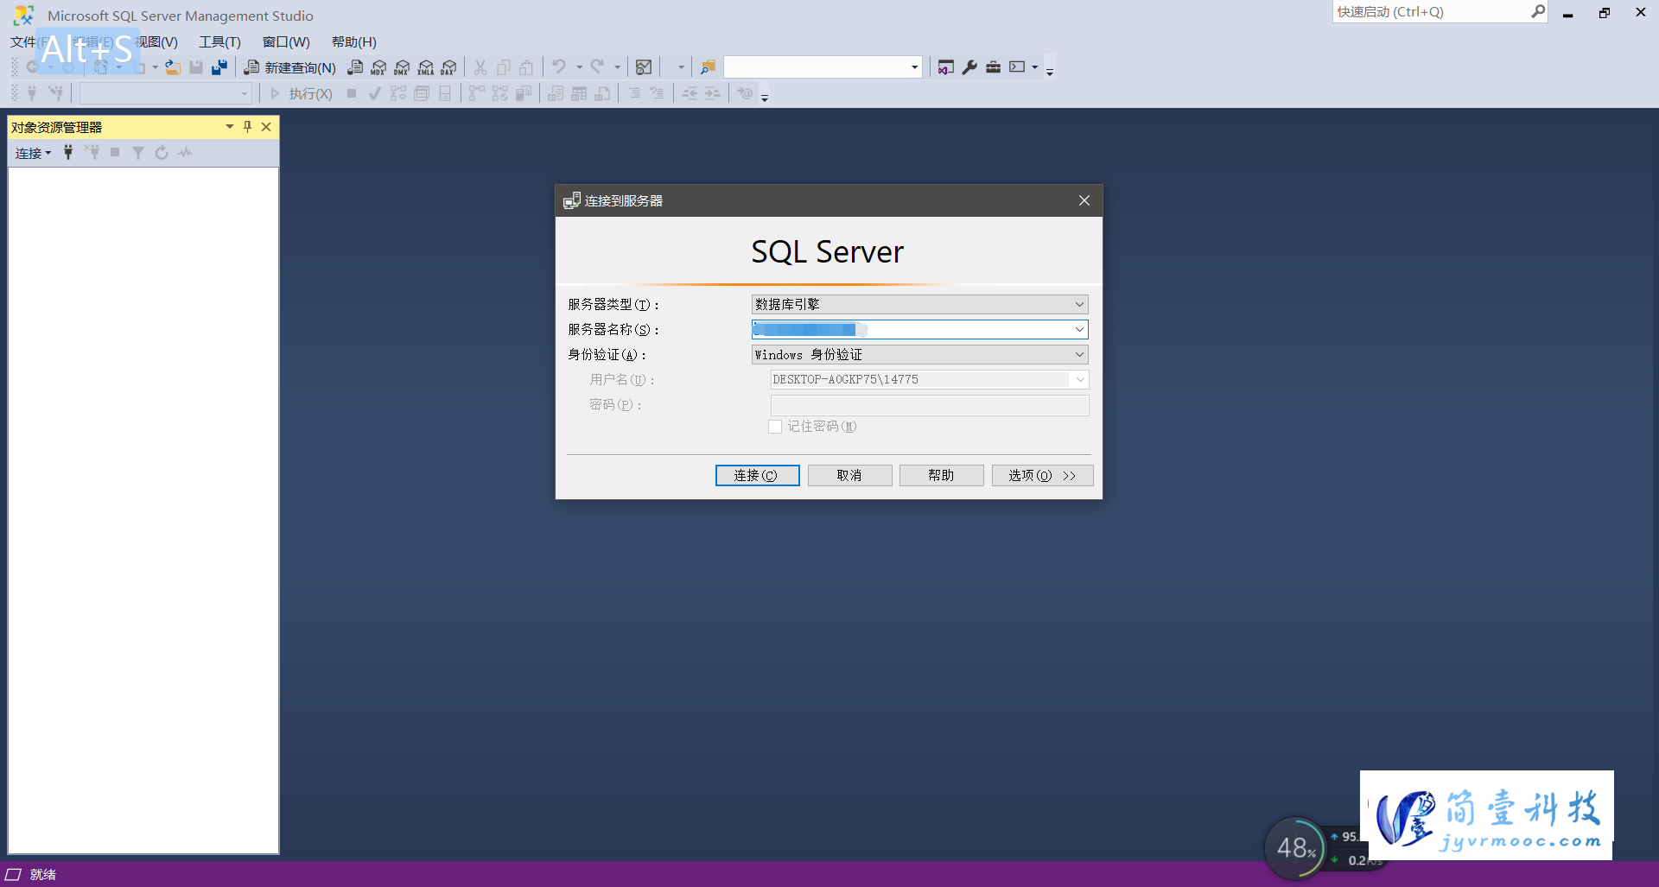
Task: Open the 用户名 dropdown with DESKTOP-A0CKP75\14775
Action: click(930, 379)
